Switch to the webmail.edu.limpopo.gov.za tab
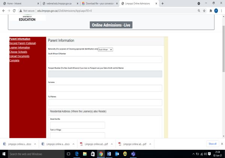The width and height of the screenshot is (225, 158). [60, 4]
